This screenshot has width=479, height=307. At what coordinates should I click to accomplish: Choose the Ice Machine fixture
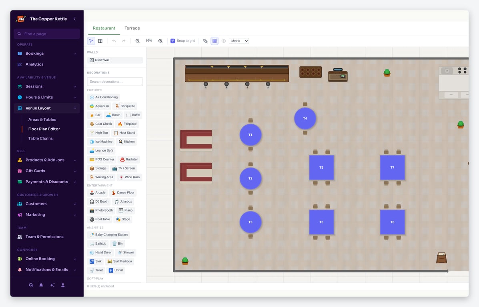coord(101,142)
